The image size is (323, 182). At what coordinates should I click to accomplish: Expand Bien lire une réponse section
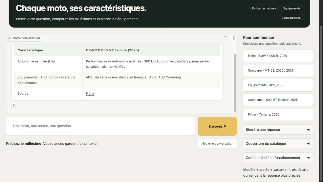tap(278, 130)
